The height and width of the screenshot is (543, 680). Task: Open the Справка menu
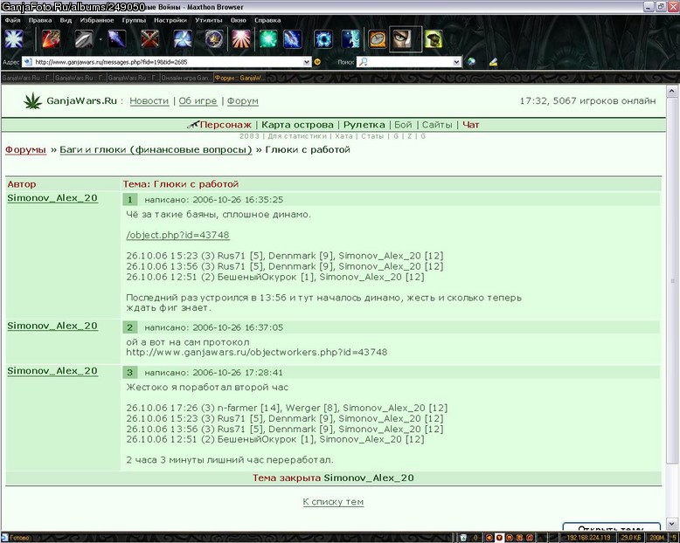coord(267,20)
